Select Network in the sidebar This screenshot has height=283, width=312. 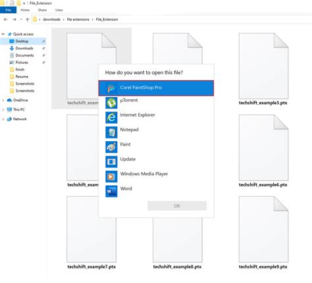(x=20, y=119)
